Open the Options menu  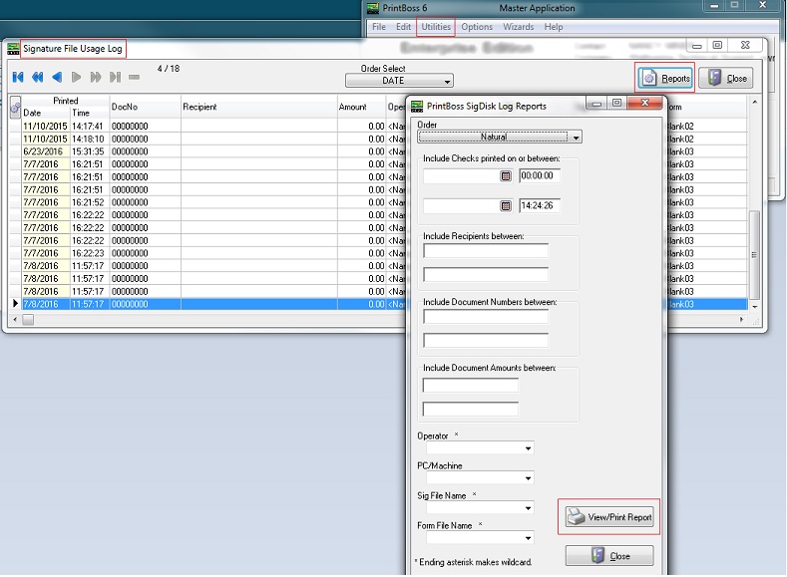tap(477, 27)
